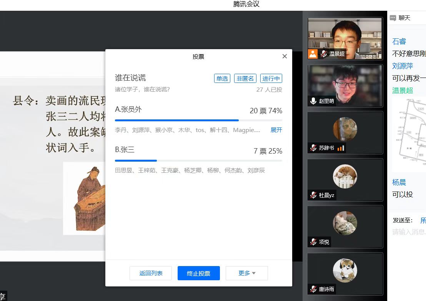Image resolution: width=426 pixels, height=301 pixels.
Task: Open the 发送至 recipient dropdown
Action: tap(422, 220)
